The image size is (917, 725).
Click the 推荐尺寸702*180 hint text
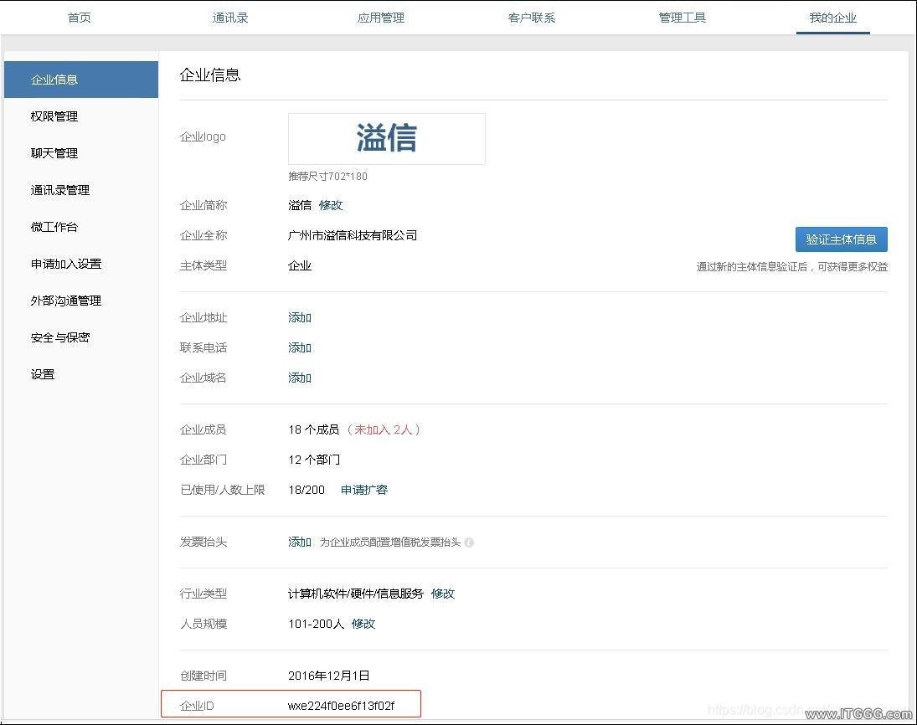tap(327, 176)
